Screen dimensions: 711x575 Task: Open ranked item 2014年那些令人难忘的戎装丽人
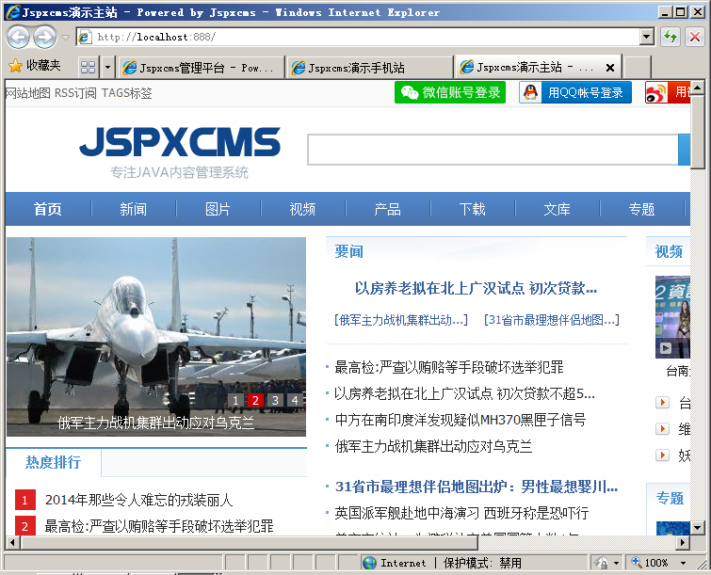[138, 501]
